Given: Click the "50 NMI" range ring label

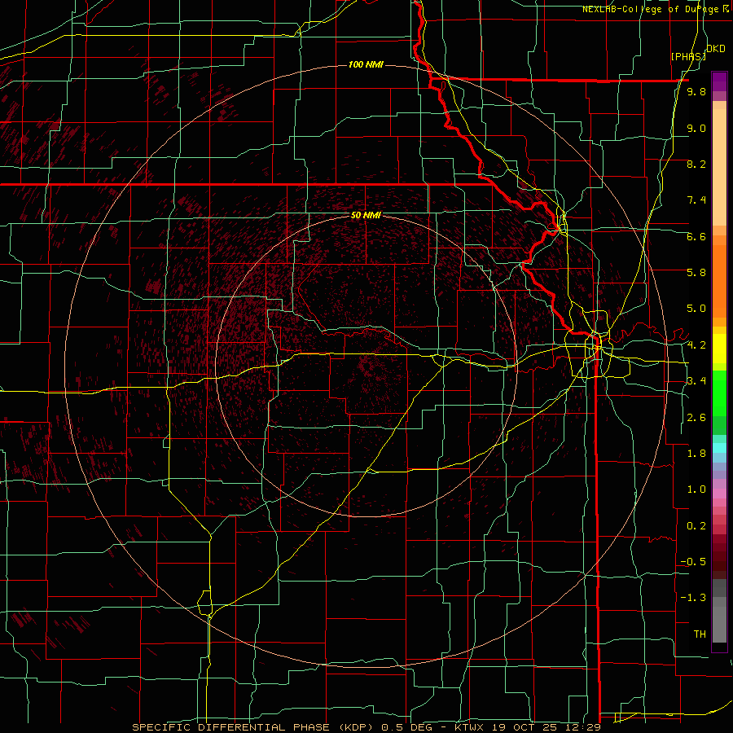Looking at the screenshot, I should click(366, 215).
